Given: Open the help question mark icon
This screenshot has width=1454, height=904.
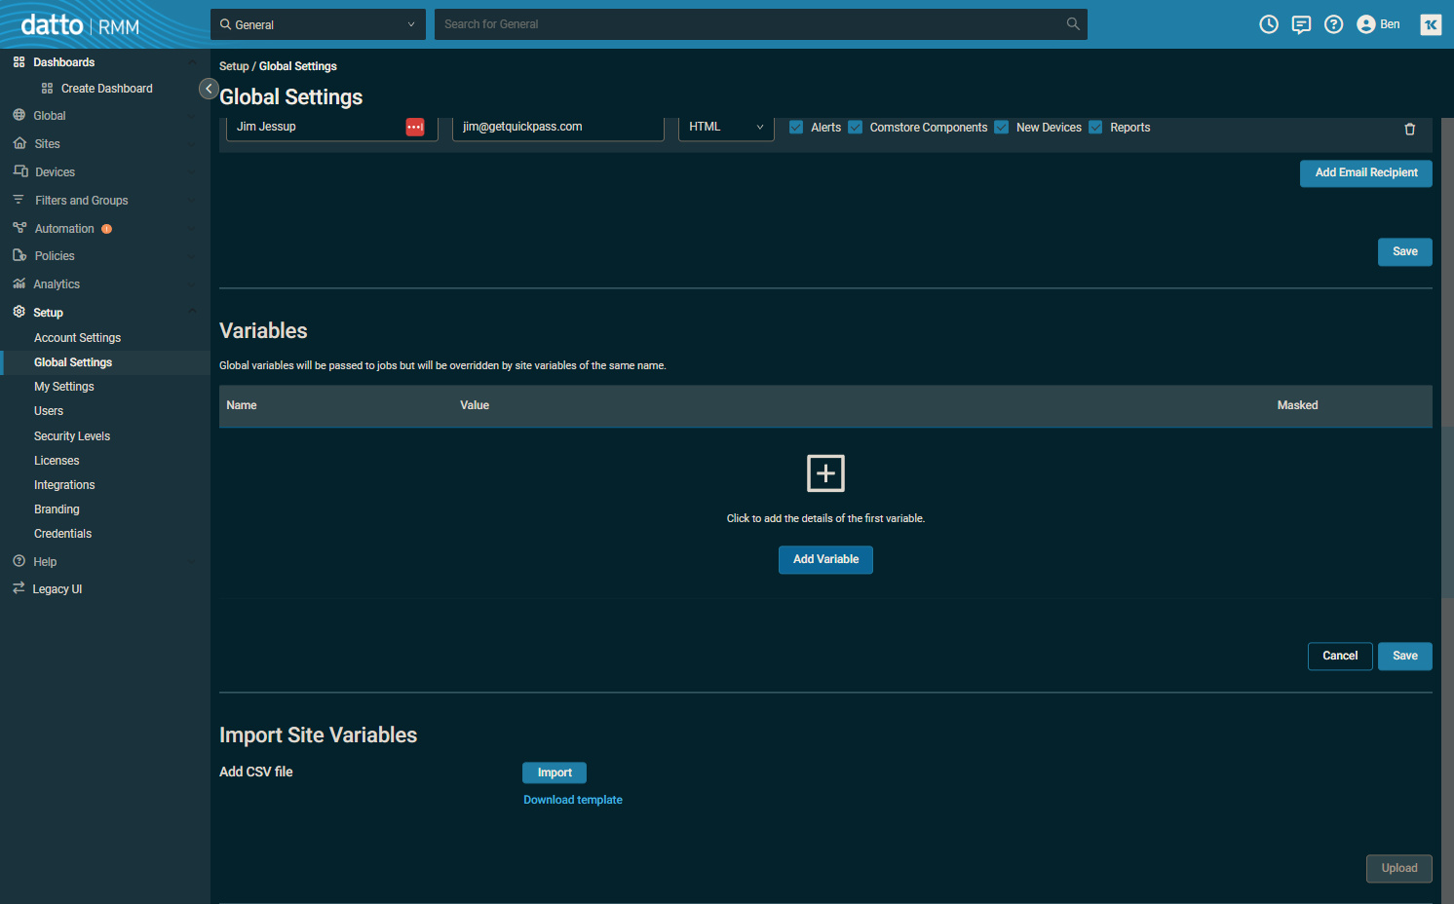Looking at the screenshot, I should pos(1334,24).
